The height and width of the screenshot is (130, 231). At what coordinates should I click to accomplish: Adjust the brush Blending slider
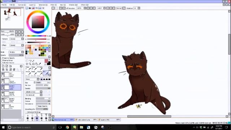(x=43, y=99)
